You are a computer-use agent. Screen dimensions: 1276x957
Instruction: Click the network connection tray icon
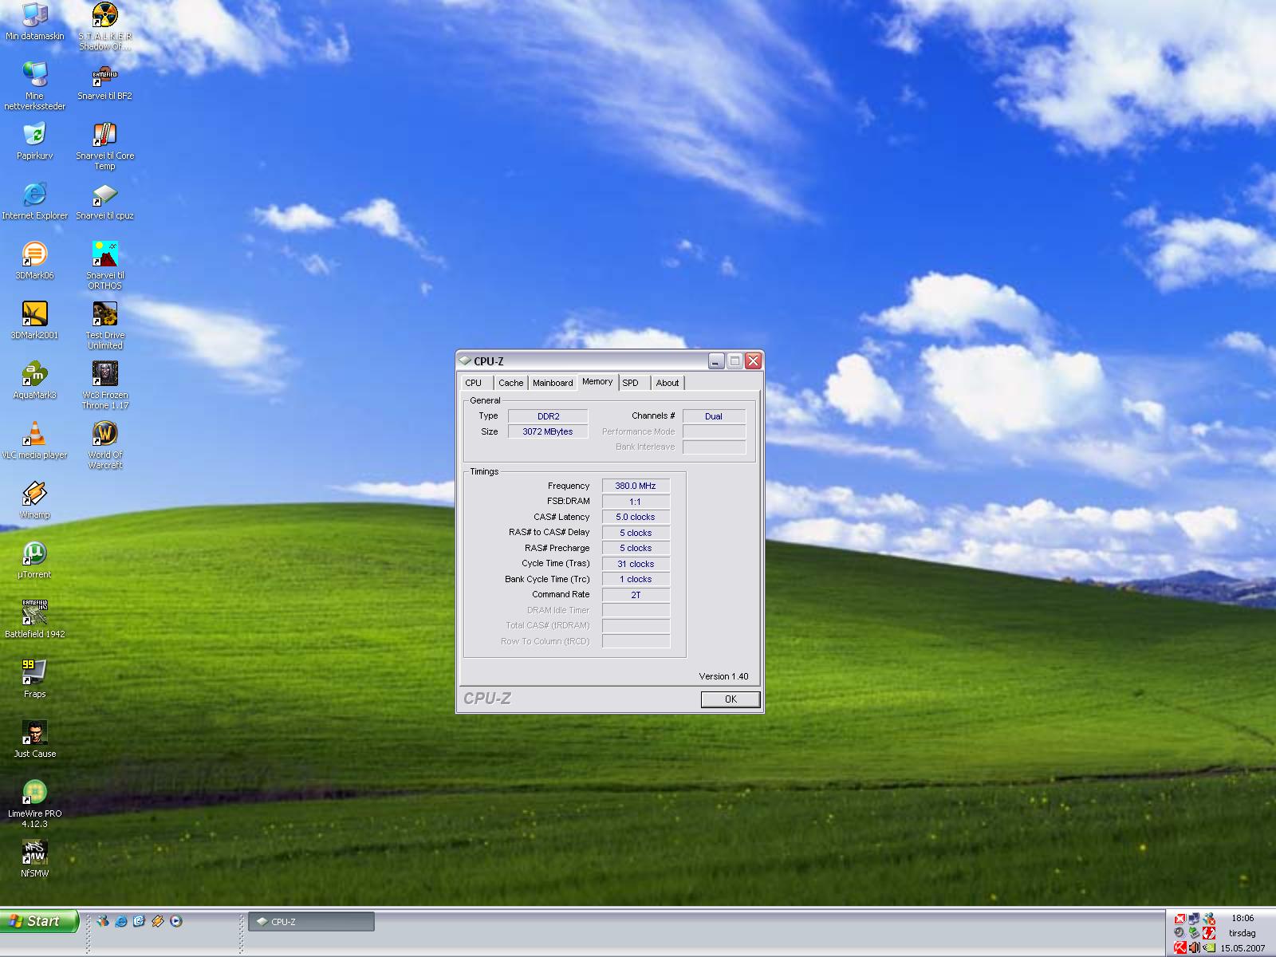click(x=1194, y=919)
